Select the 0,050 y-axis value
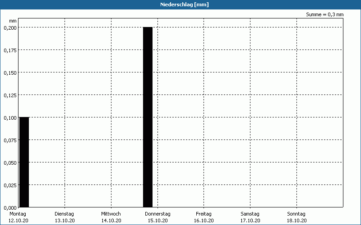This screenshot has height=225, width=361. pos(10,162)
